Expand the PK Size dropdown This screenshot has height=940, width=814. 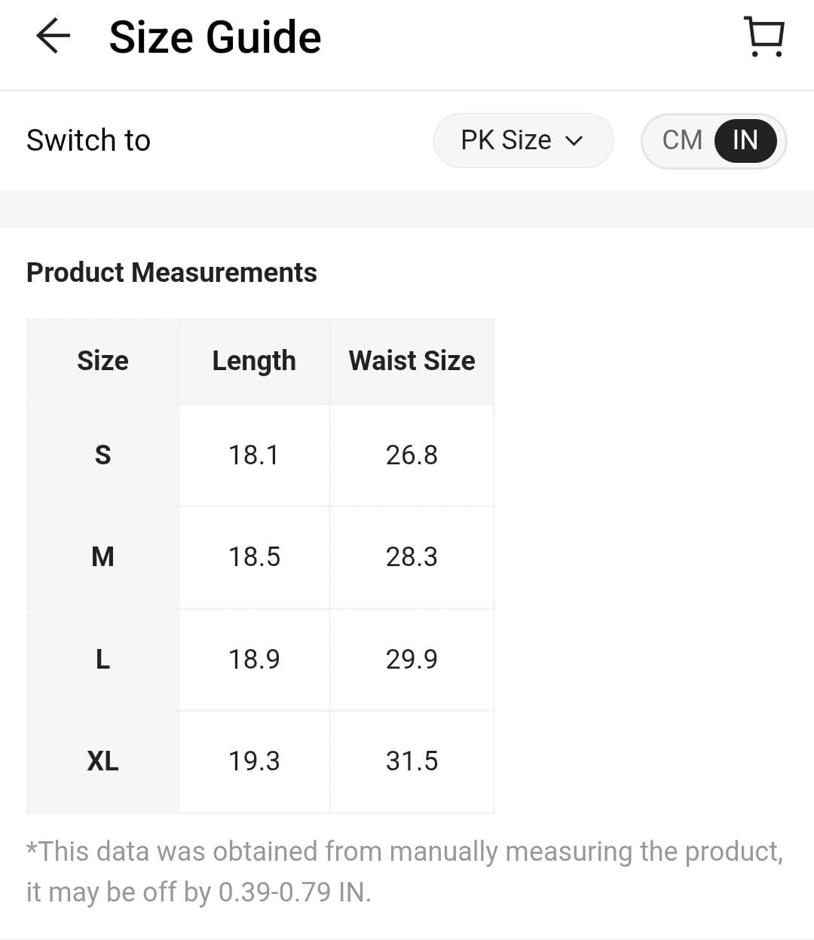522,140
